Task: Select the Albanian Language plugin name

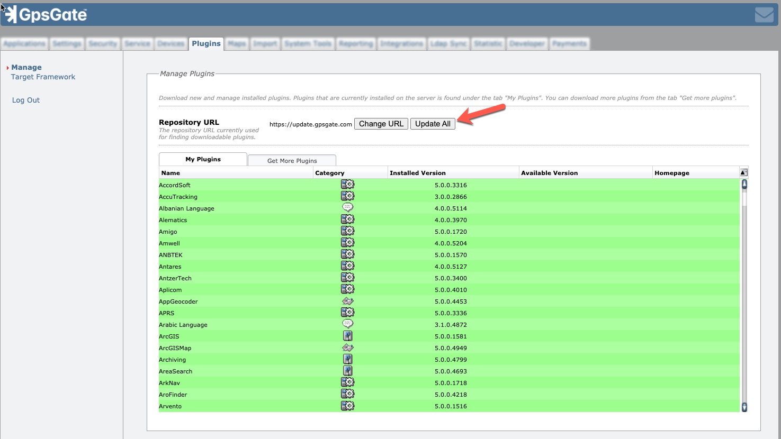Action: tap(186, 208)
